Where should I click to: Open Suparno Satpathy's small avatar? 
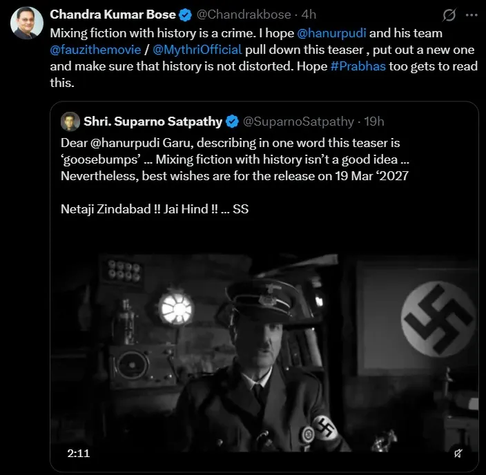tap(70, 122)
